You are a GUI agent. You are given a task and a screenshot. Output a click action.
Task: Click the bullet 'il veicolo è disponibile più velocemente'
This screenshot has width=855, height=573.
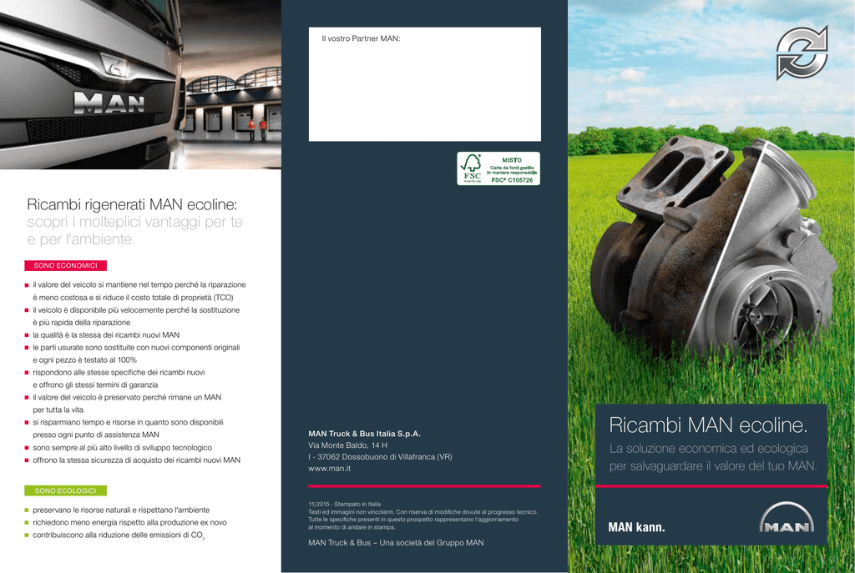point(136,316)
